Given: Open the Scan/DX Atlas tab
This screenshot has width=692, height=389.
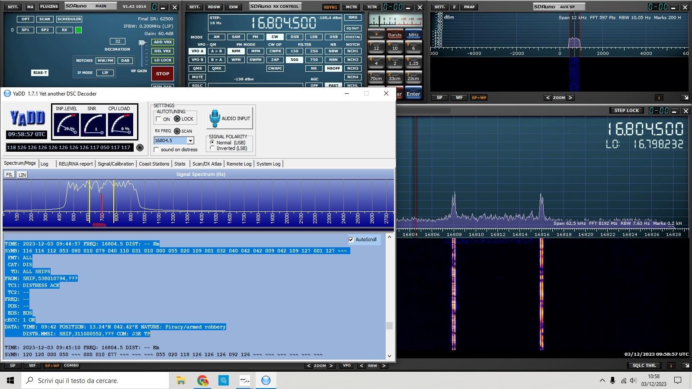Looking at the screenshot, I should click(207, 164).
